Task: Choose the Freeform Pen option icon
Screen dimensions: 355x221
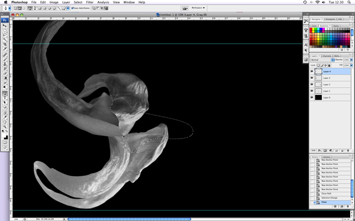Action: 35,8
